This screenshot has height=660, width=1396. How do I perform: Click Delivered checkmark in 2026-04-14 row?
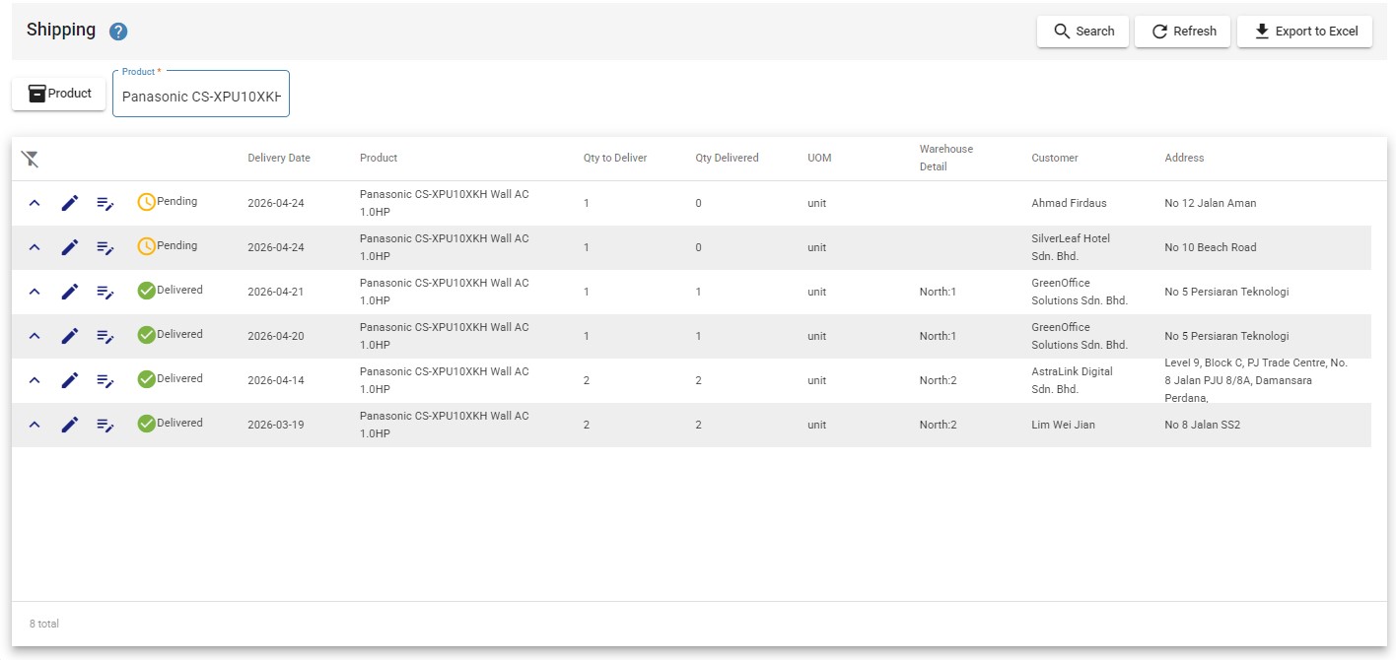tap(146, 379)
